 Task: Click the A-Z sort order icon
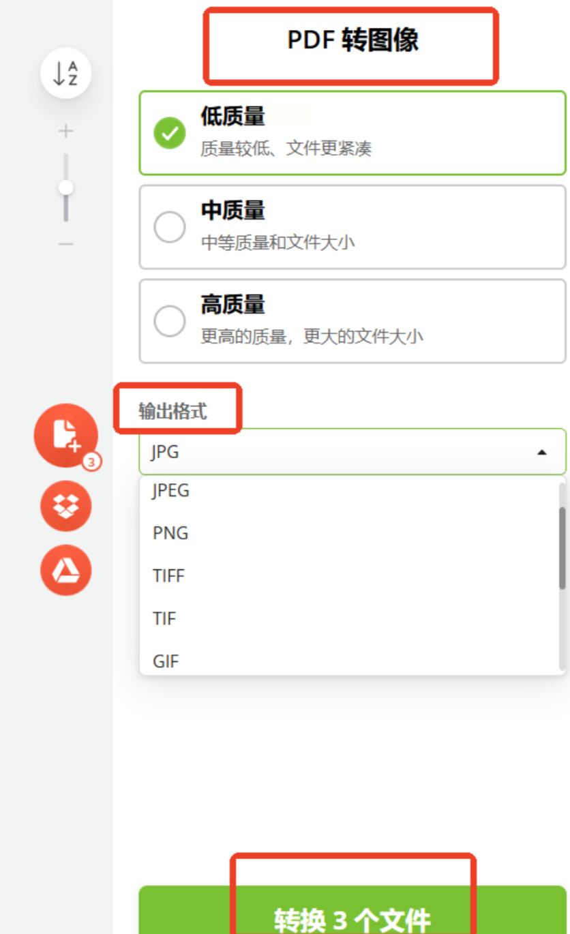pyautogui.click(x=65, y=73)
